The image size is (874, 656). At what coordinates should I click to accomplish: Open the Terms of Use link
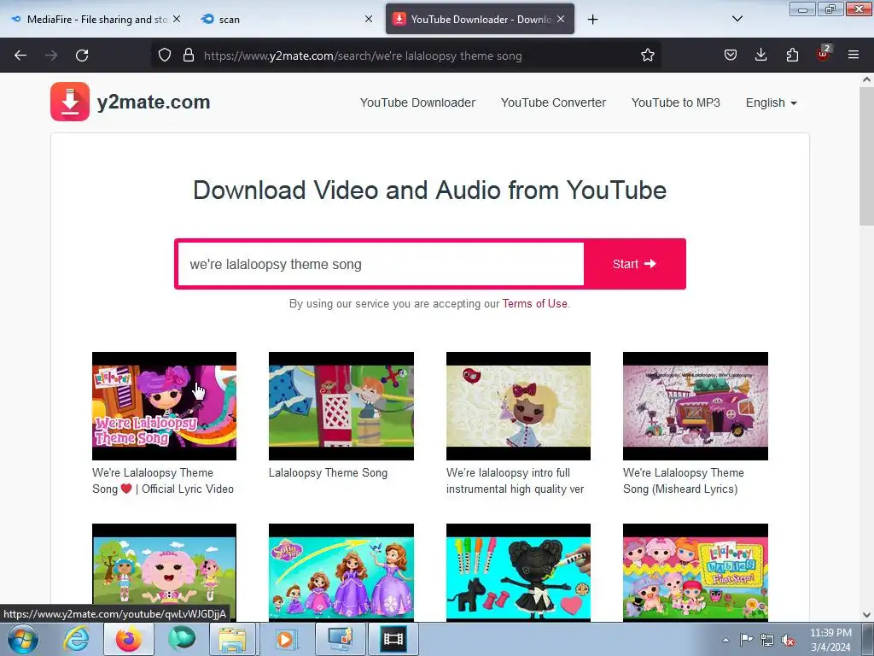point(534,303)
